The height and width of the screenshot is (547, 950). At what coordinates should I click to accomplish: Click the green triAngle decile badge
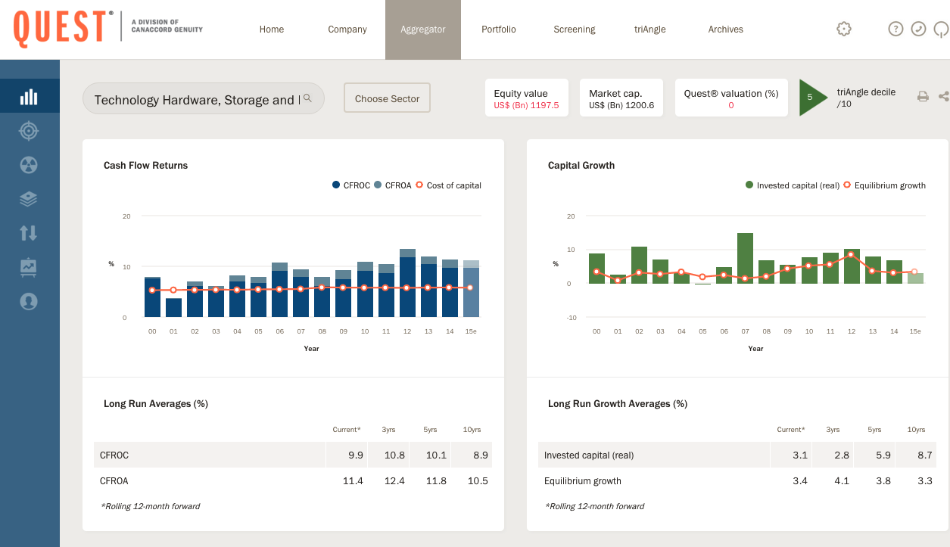click(x=811, y=98)
